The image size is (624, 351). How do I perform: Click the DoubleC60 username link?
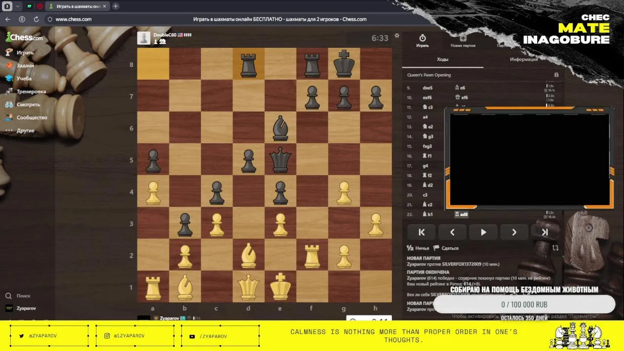coord(165,35)
